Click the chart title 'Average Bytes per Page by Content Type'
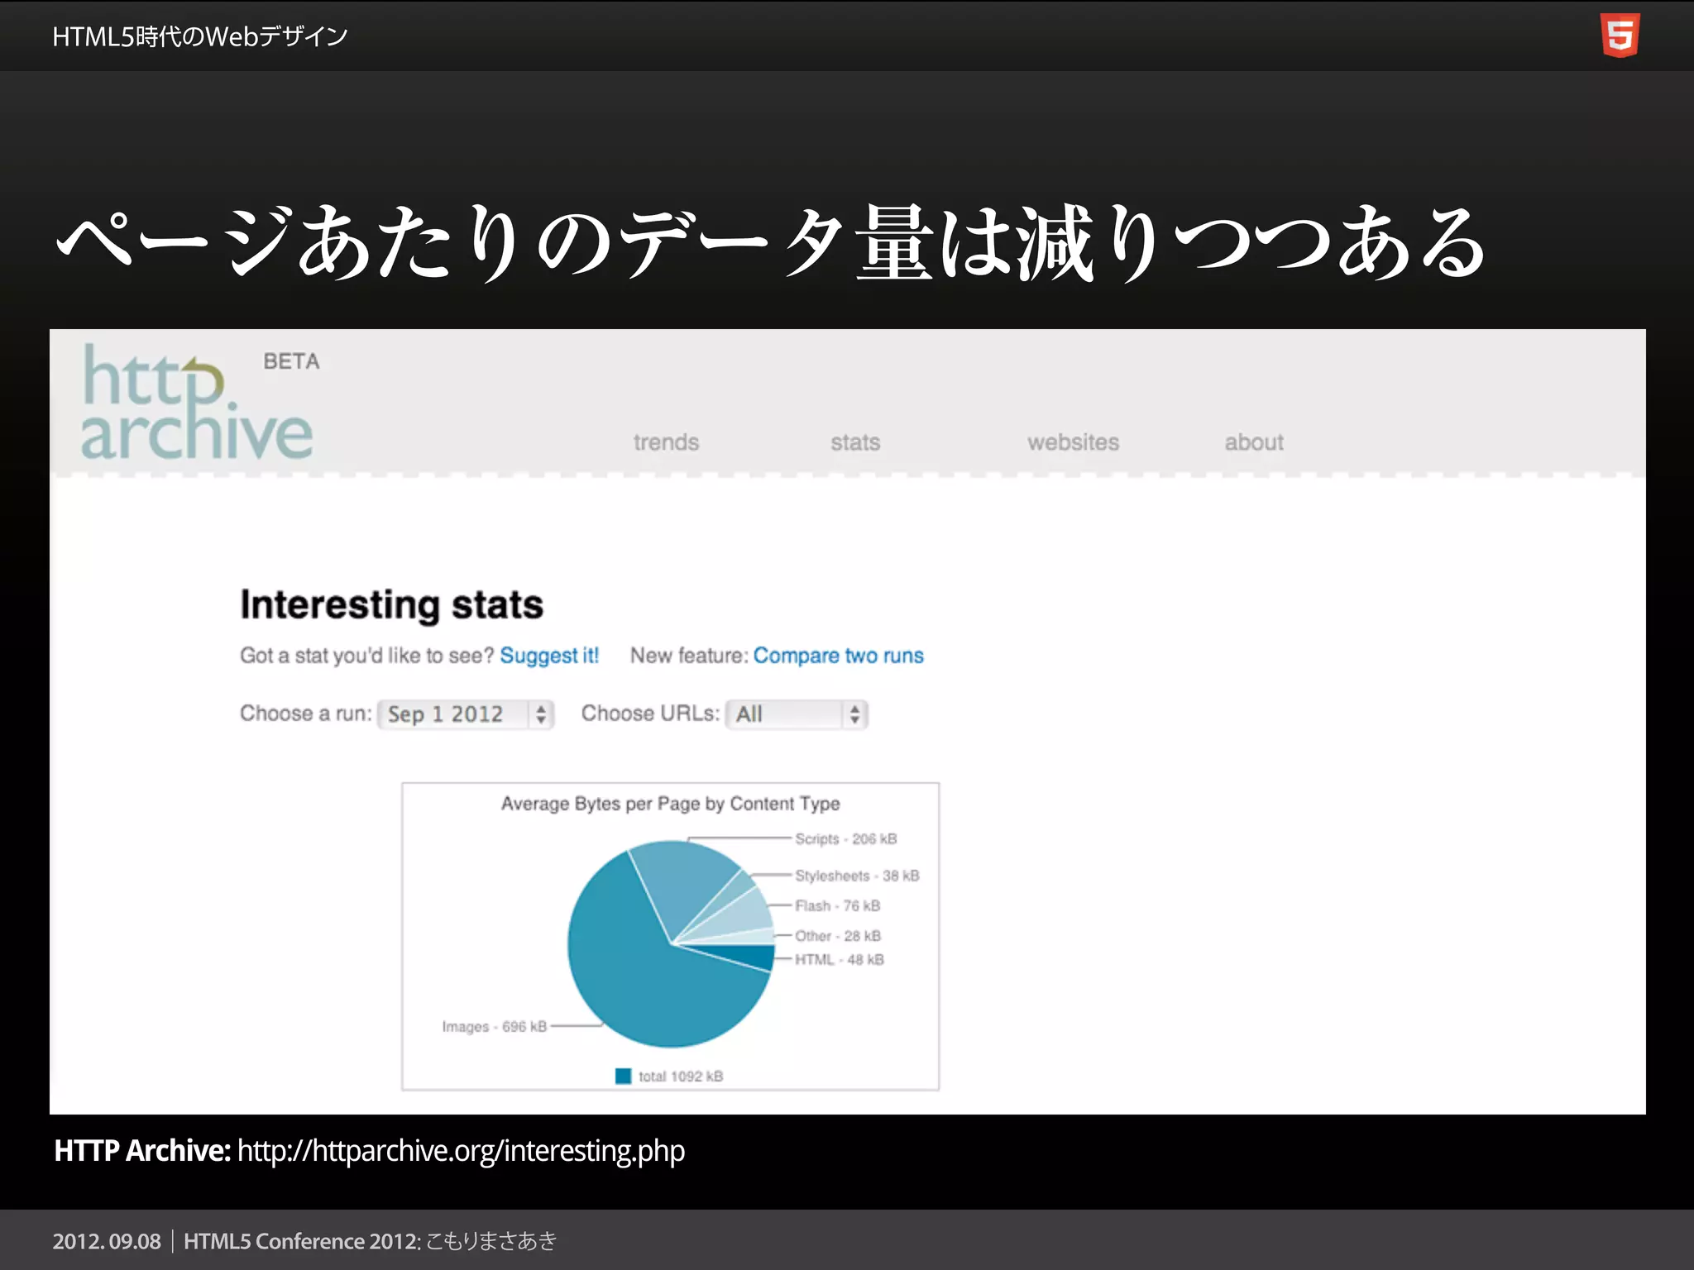1694x1270 pixels. click(x=670, y=804)
